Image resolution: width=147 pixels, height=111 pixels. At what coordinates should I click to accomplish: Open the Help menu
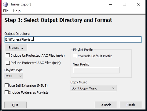(x=17, y=11)
